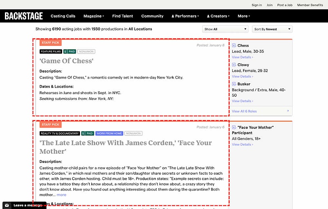Open the Show All filter dropdown

click(x=225, y=29)
